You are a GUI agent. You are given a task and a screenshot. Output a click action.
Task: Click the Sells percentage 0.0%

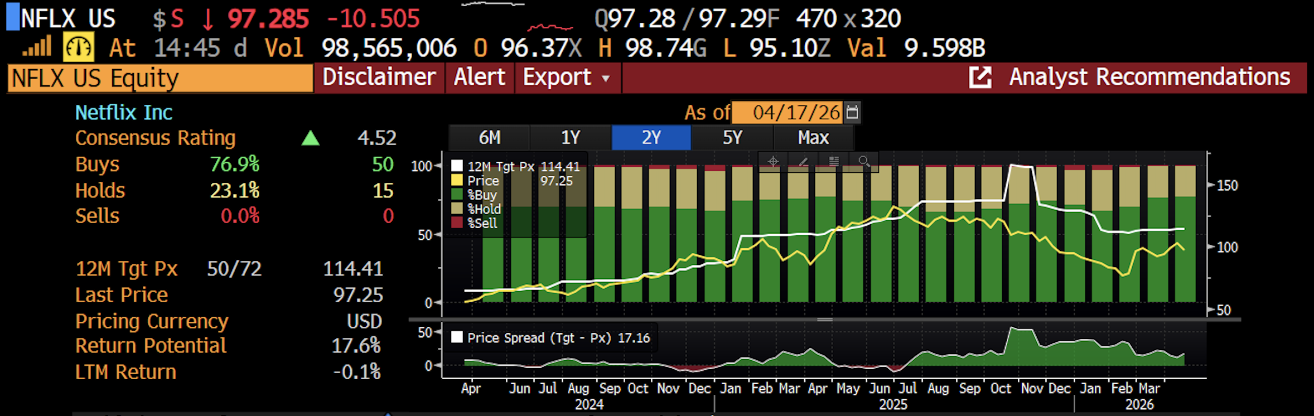[240, 216]
